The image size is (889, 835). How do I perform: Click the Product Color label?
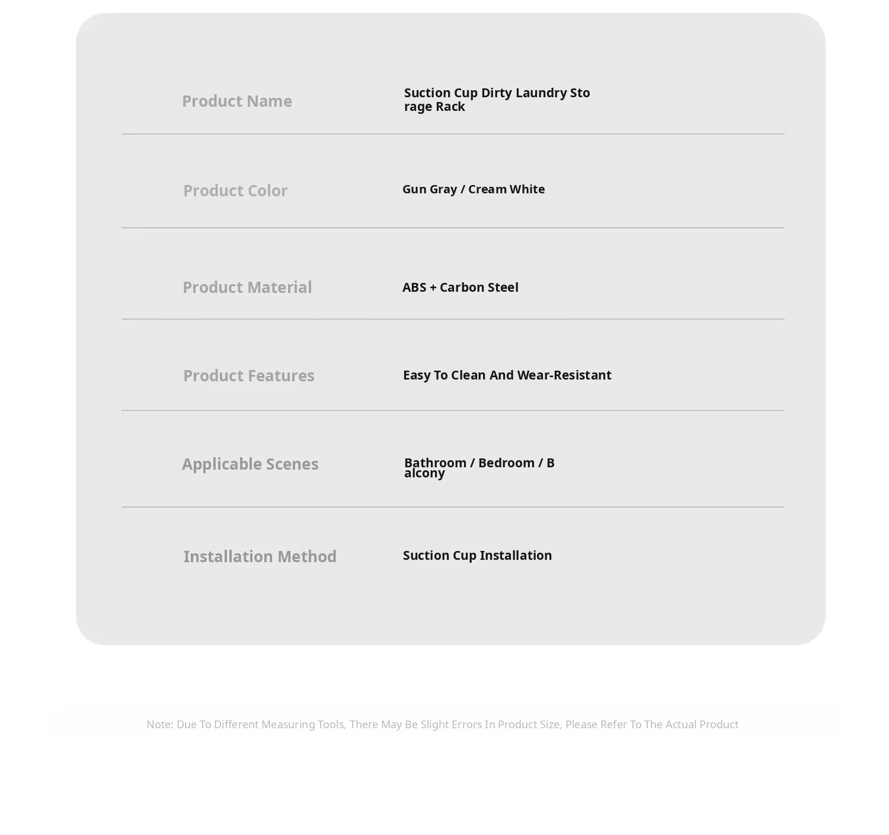[x=235, y=191]
